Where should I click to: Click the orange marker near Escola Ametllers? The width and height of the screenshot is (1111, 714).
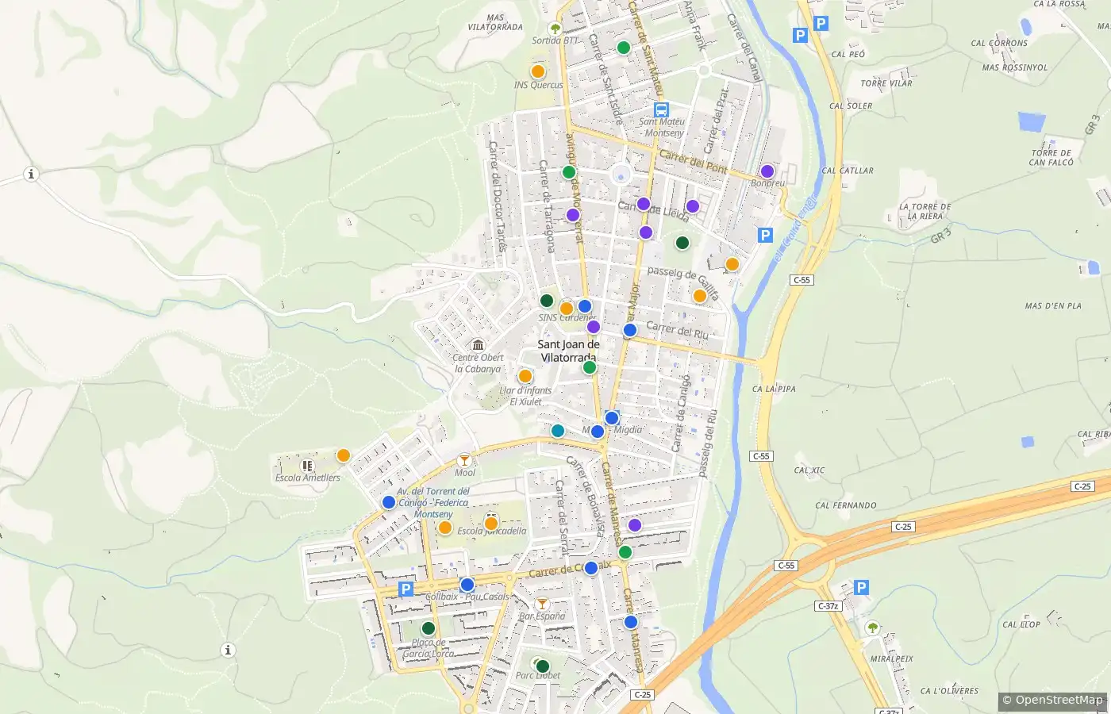pyautogui.click(x=344, y=455)
